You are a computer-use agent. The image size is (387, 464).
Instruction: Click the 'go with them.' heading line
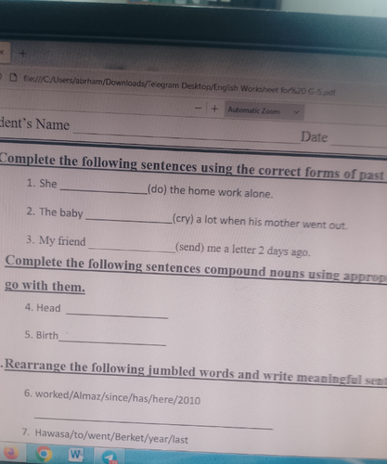(x=45, y=286)
